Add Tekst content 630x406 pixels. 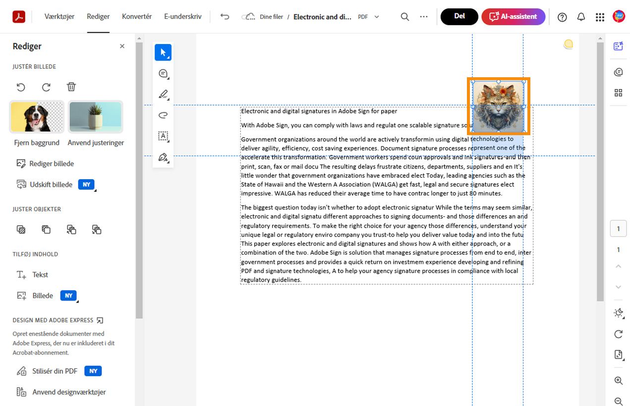(x=32, y=275)
